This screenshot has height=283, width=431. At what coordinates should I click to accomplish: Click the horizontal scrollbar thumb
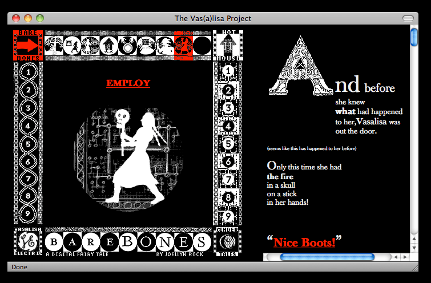[x=331, y=257]
